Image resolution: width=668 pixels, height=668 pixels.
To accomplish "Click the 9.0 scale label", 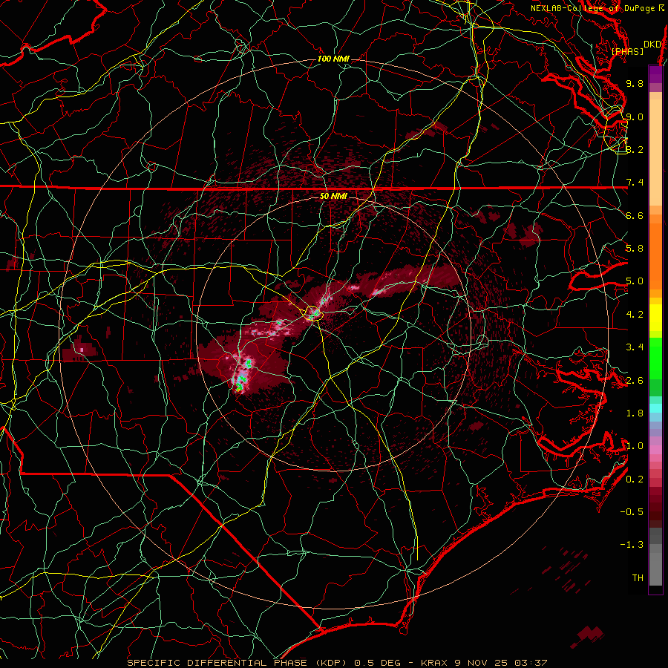I will (635, 117).
